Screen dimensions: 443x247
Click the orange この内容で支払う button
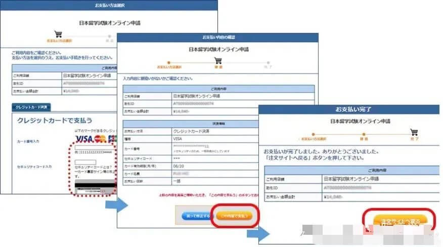point(234,216)
